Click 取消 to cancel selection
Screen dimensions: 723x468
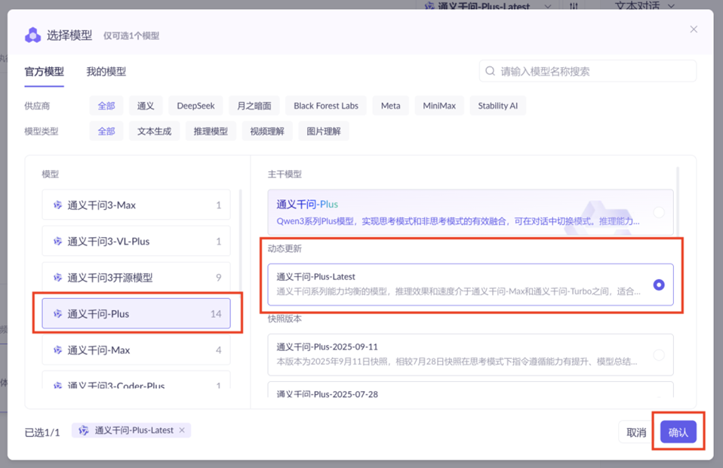point(636,433)
